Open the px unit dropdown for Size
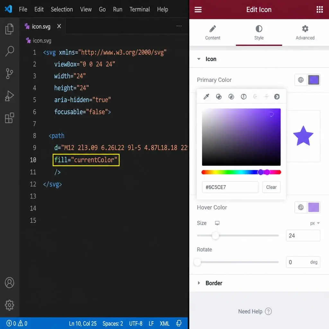Screen dimensions: 329x329 pyautogui.click(x=315, y=223)
